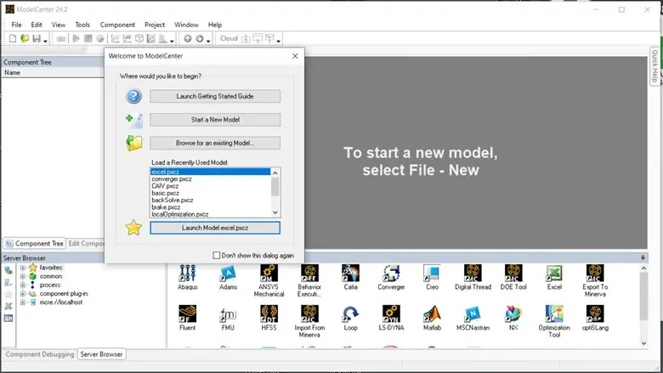Click the component palette scrollbar down arrow
The image size is (663, 373).
[643, 343]
